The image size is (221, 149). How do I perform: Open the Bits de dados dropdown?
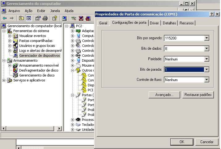point(206,48)
